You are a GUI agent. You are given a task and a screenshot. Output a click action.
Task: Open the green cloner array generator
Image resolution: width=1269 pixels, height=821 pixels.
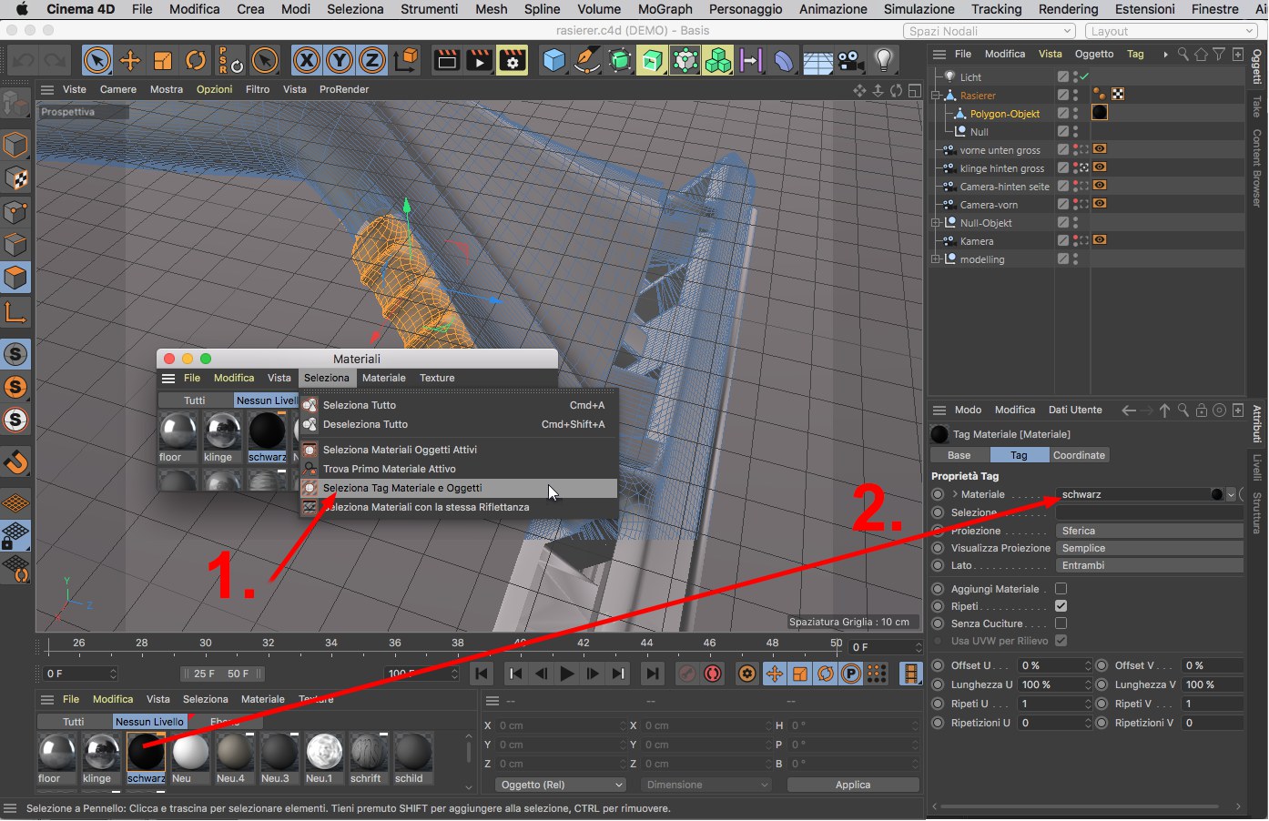pos(718,61)
